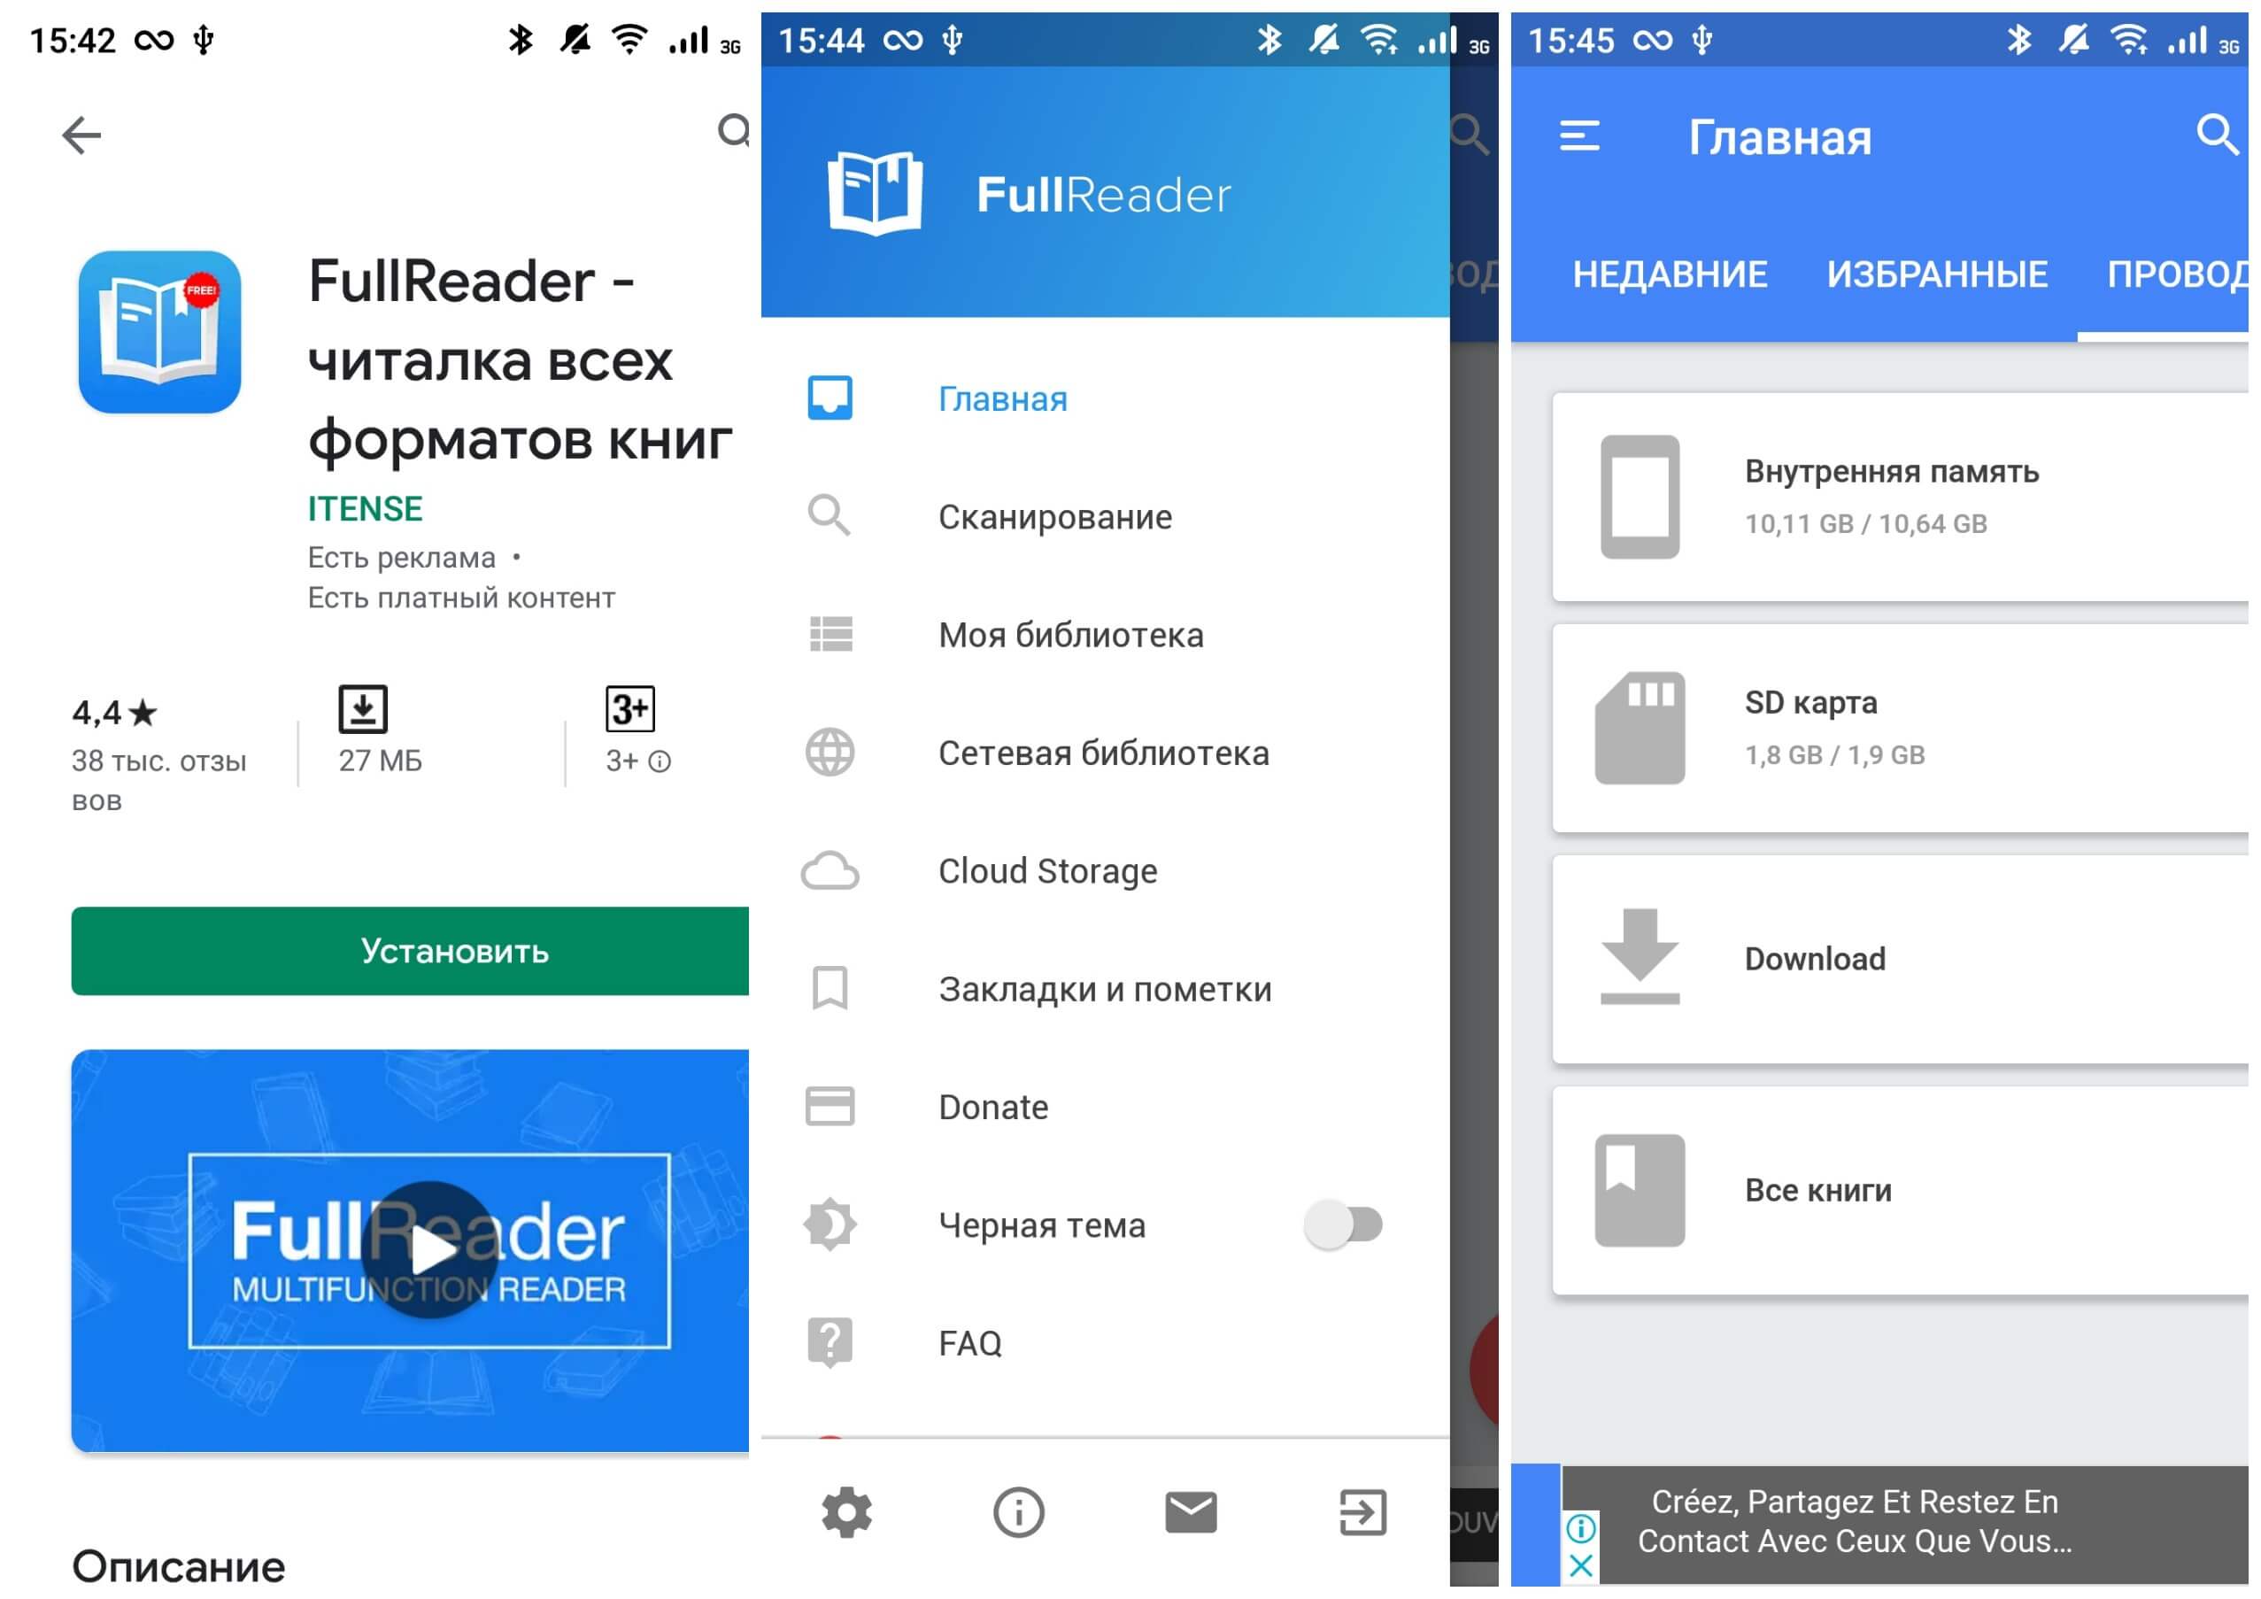
Task: Tap the Cloud Storage cloud icon
Action: pos(830,871)
